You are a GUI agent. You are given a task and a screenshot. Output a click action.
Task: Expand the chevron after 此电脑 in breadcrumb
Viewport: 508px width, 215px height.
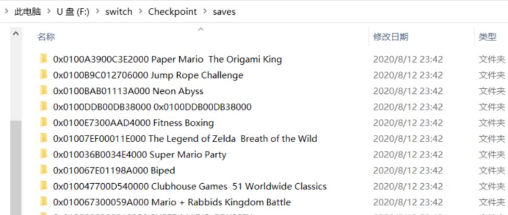(x=49, y=11)
